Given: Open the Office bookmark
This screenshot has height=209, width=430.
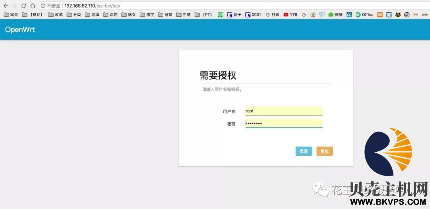Looking at the screenshot, I should point(364,15).
